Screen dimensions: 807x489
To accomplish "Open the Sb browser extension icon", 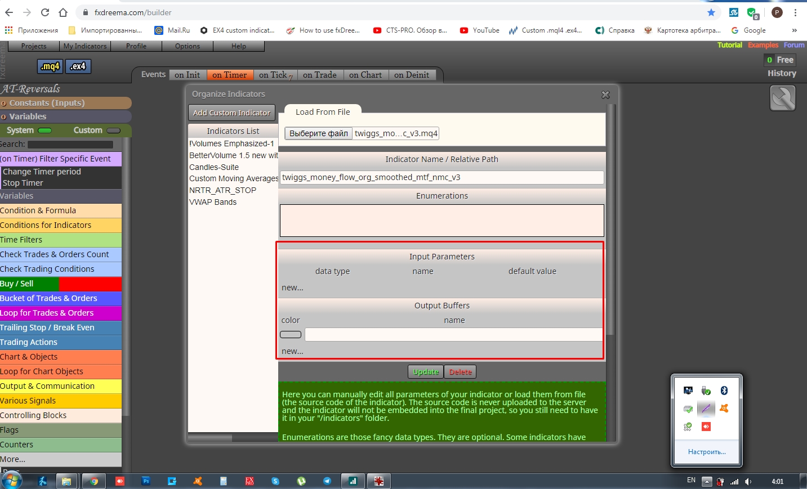I will pos(733,12).
